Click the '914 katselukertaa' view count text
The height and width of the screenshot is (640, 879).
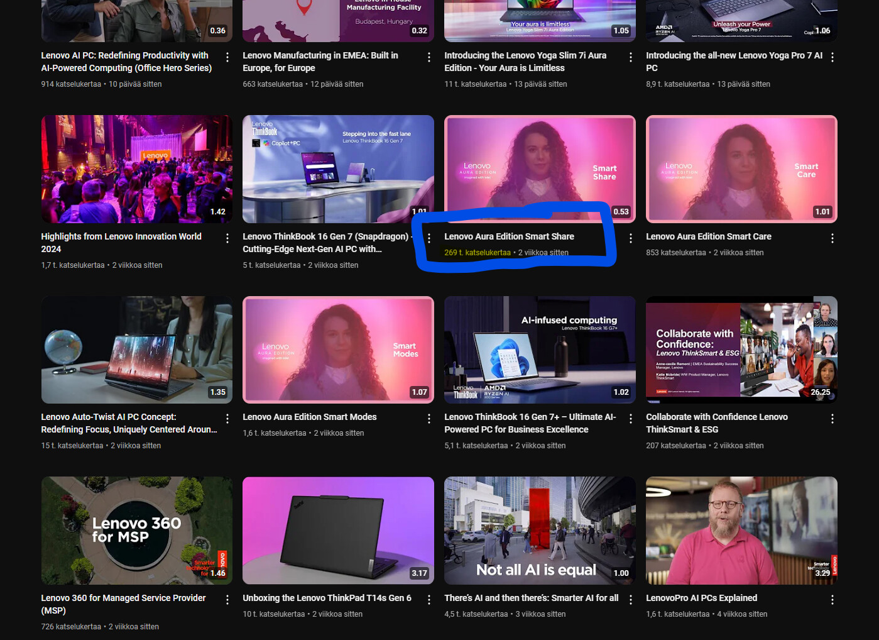[x=71, y=84]
